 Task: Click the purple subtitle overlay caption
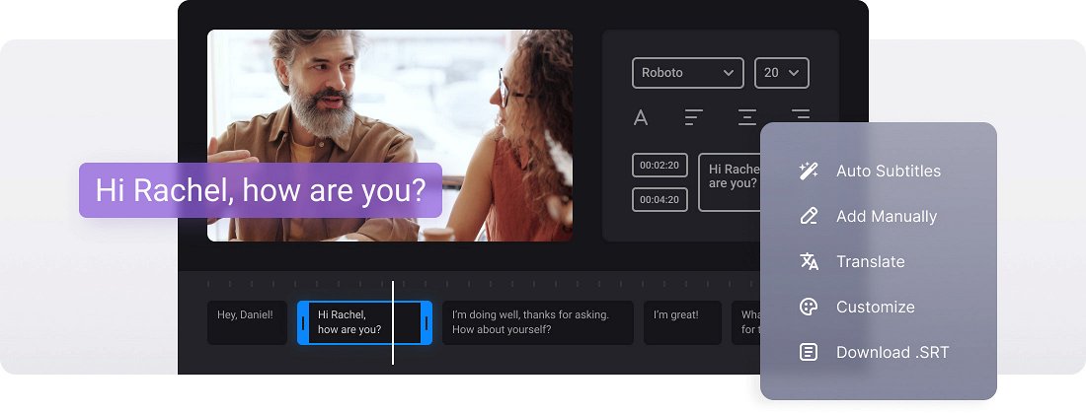click(x=261, y=190)
